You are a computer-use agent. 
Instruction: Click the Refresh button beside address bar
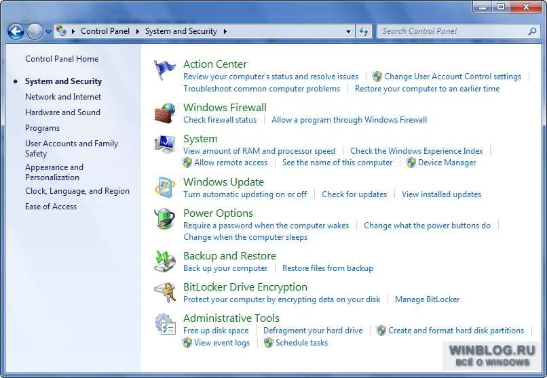[364, 31]
